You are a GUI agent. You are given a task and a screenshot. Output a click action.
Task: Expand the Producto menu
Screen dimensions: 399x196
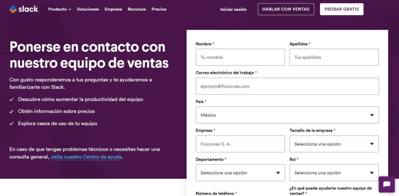coord(60,9)
